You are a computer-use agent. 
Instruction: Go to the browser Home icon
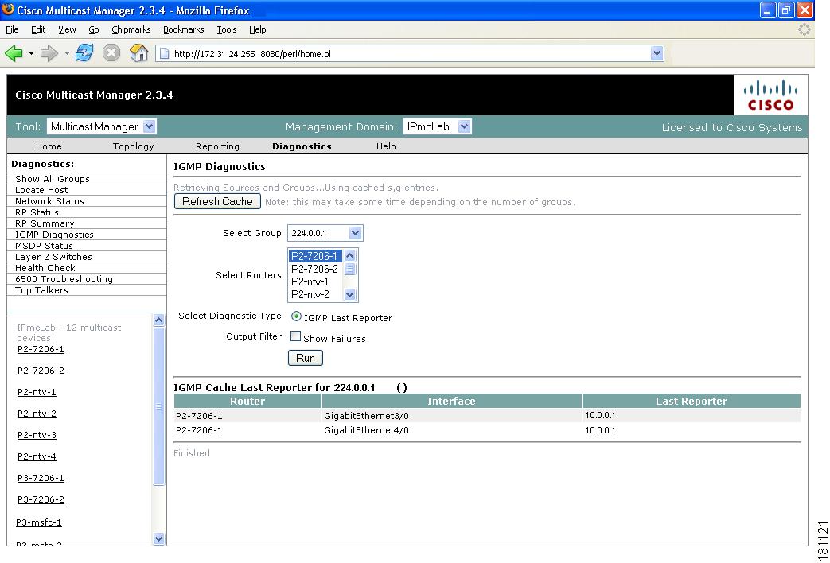click(138, 53)
